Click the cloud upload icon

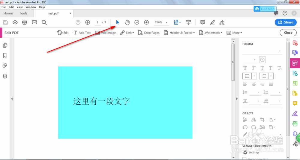coord(15,22)
